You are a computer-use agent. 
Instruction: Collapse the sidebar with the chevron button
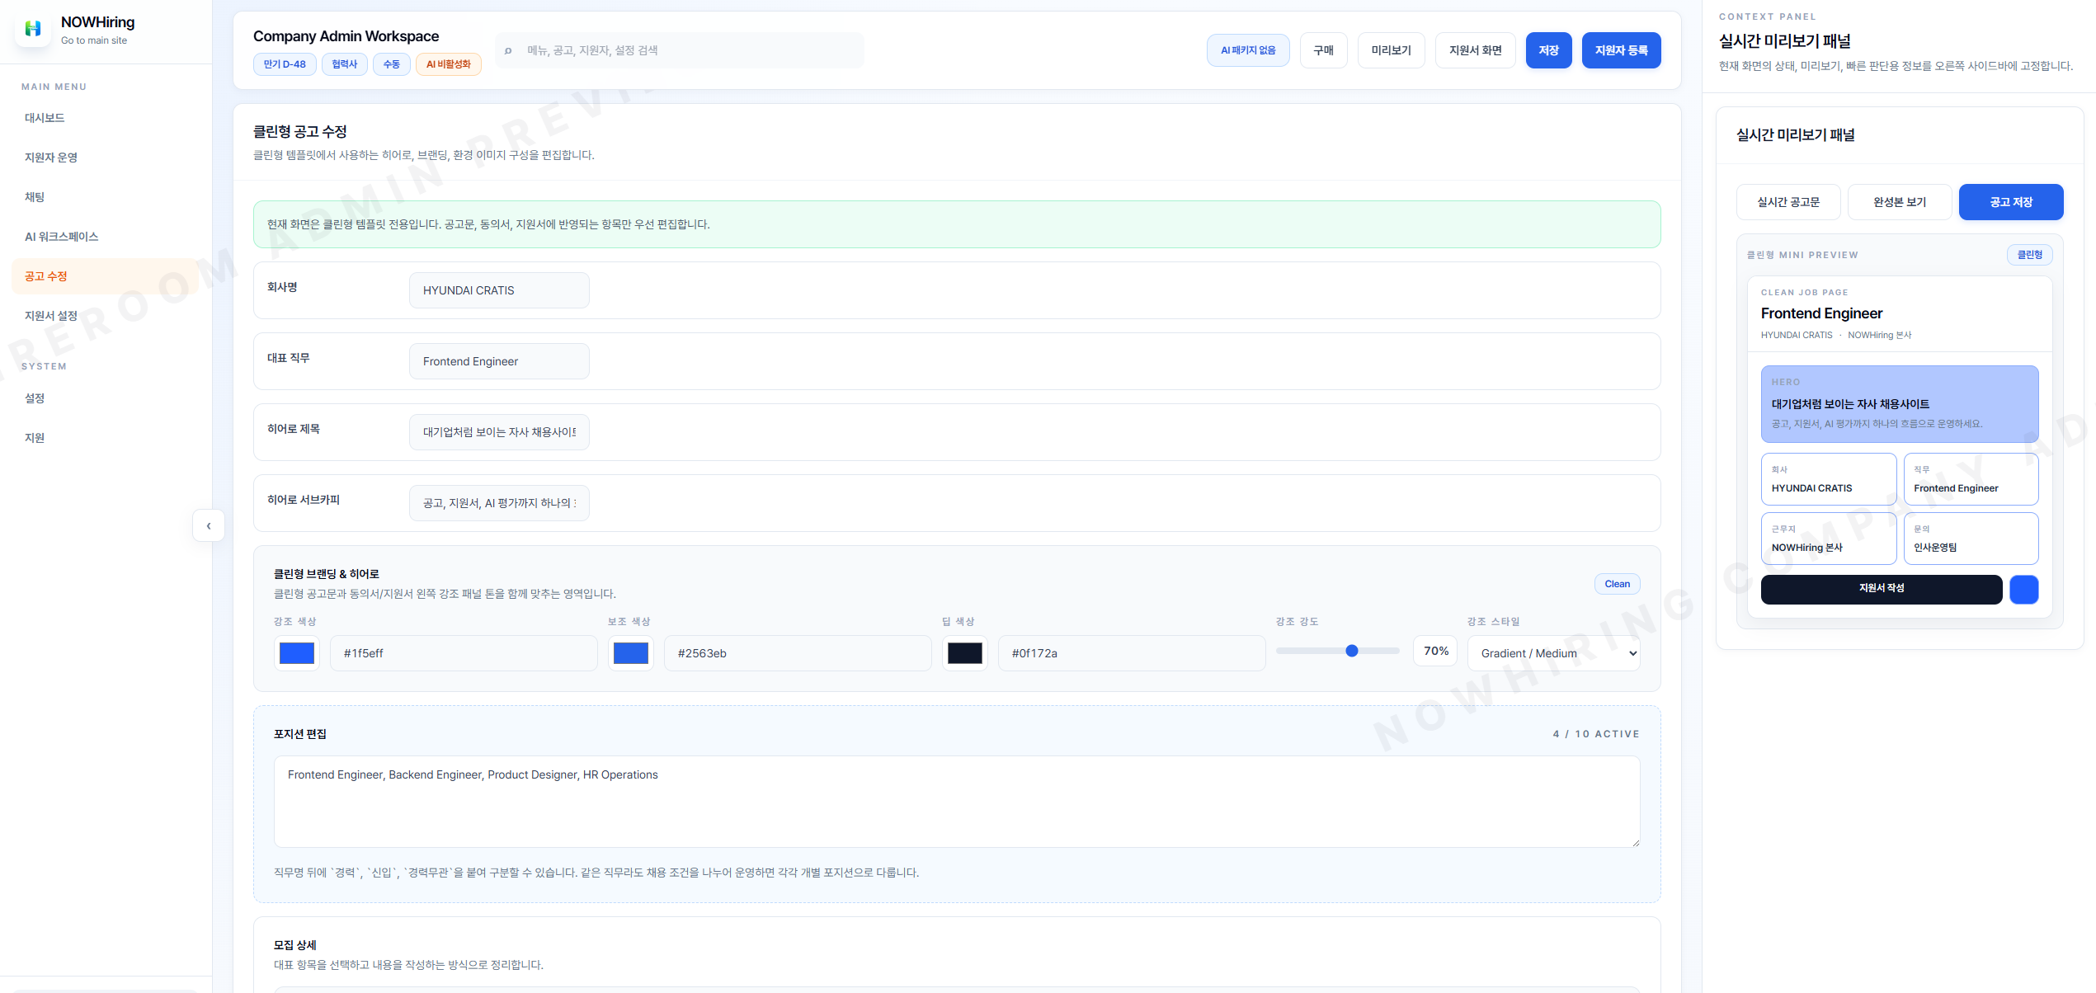pos(209,525)
